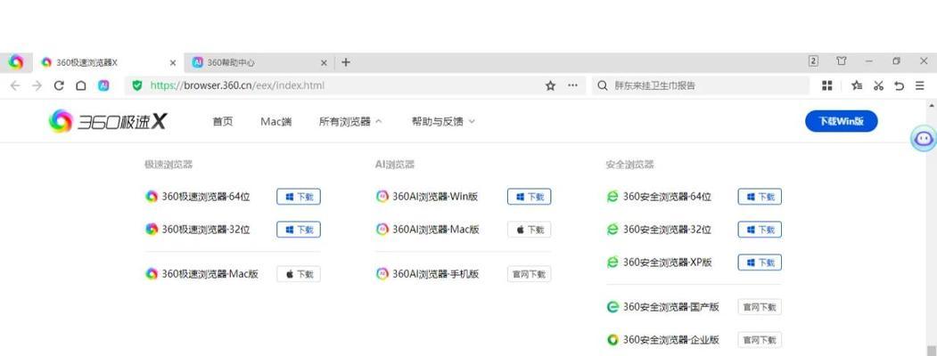The height and width of the screenshot is (356, 937).
Task: Close the 360极速浏览器X tab
Action: point(173,62)
